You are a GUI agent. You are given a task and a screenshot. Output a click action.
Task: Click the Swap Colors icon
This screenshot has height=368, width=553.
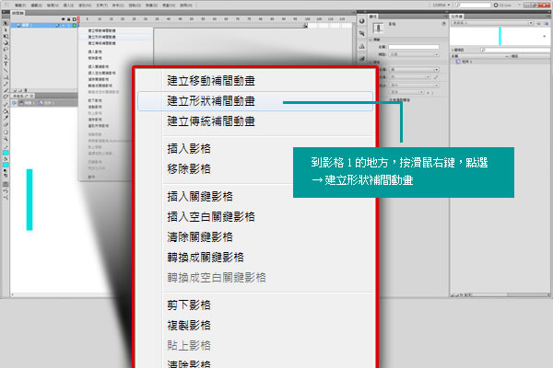point(6,176)
